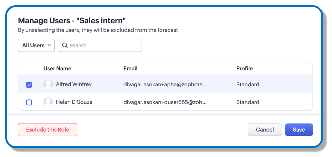
Task: Uncheck the Alfred Winfrey checkbox
Action: [x=29, y=85]
